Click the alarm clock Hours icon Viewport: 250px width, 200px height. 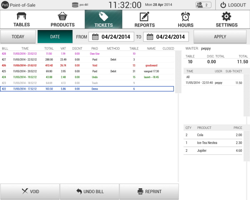click(x=186, y=16)
